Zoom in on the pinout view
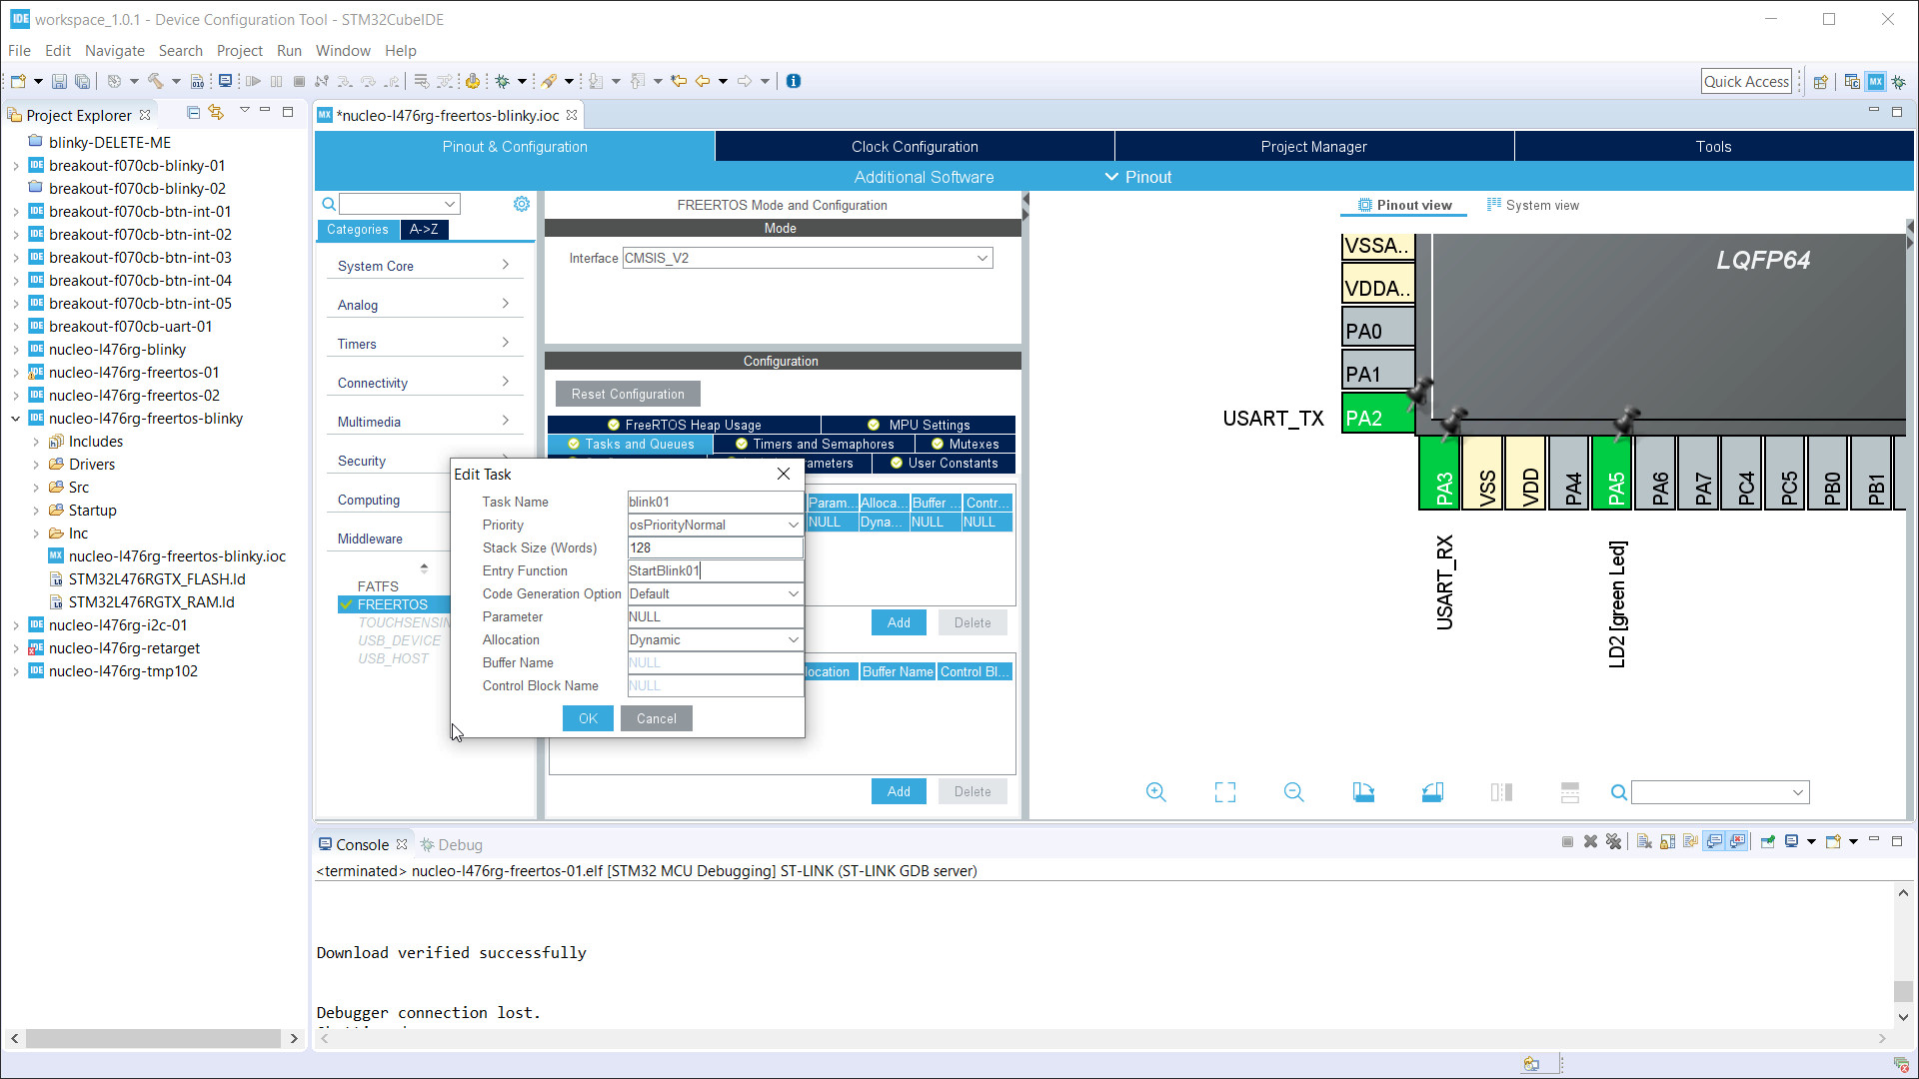This screenshot has height=1079, width=1919. click(x=1156, y=792)
